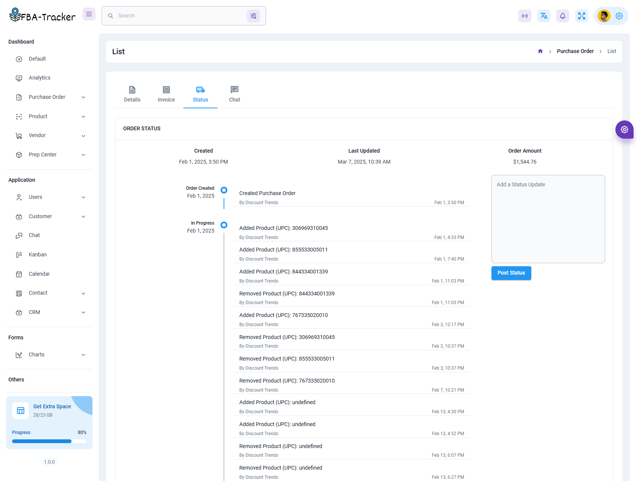This screenshot has width=637, height=481.
Task: Open the notifications bell
Action: tap(563, 16)
